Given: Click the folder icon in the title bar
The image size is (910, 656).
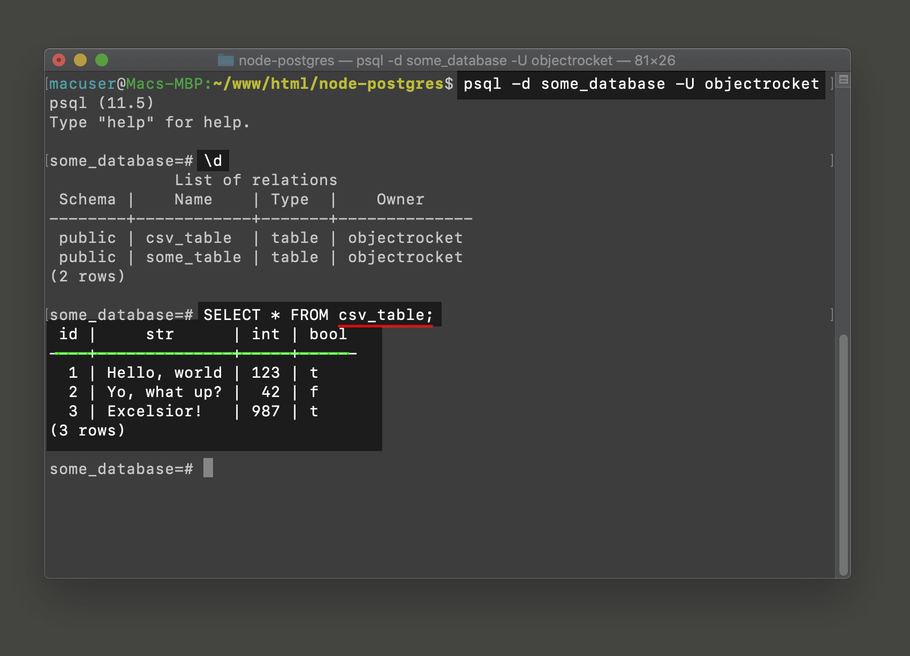Looking at the screenshot, I should point(226,60).
